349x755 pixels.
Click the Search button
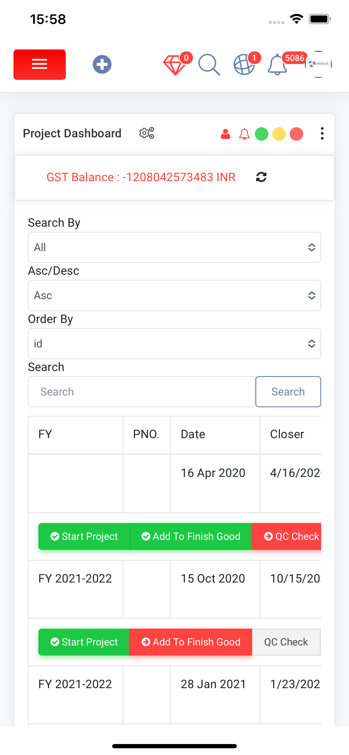[x=288, y=392]
